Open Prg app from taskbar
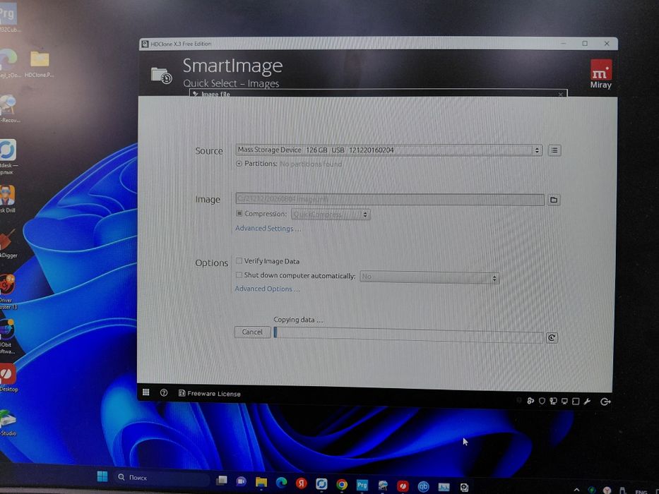 [362, 486]
